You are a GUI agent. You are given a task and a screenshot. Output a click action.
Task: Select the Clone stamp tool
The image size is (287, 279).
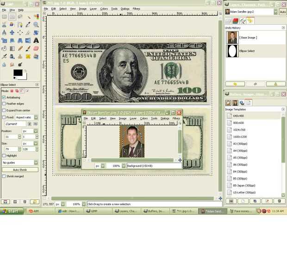coord(20,56)
